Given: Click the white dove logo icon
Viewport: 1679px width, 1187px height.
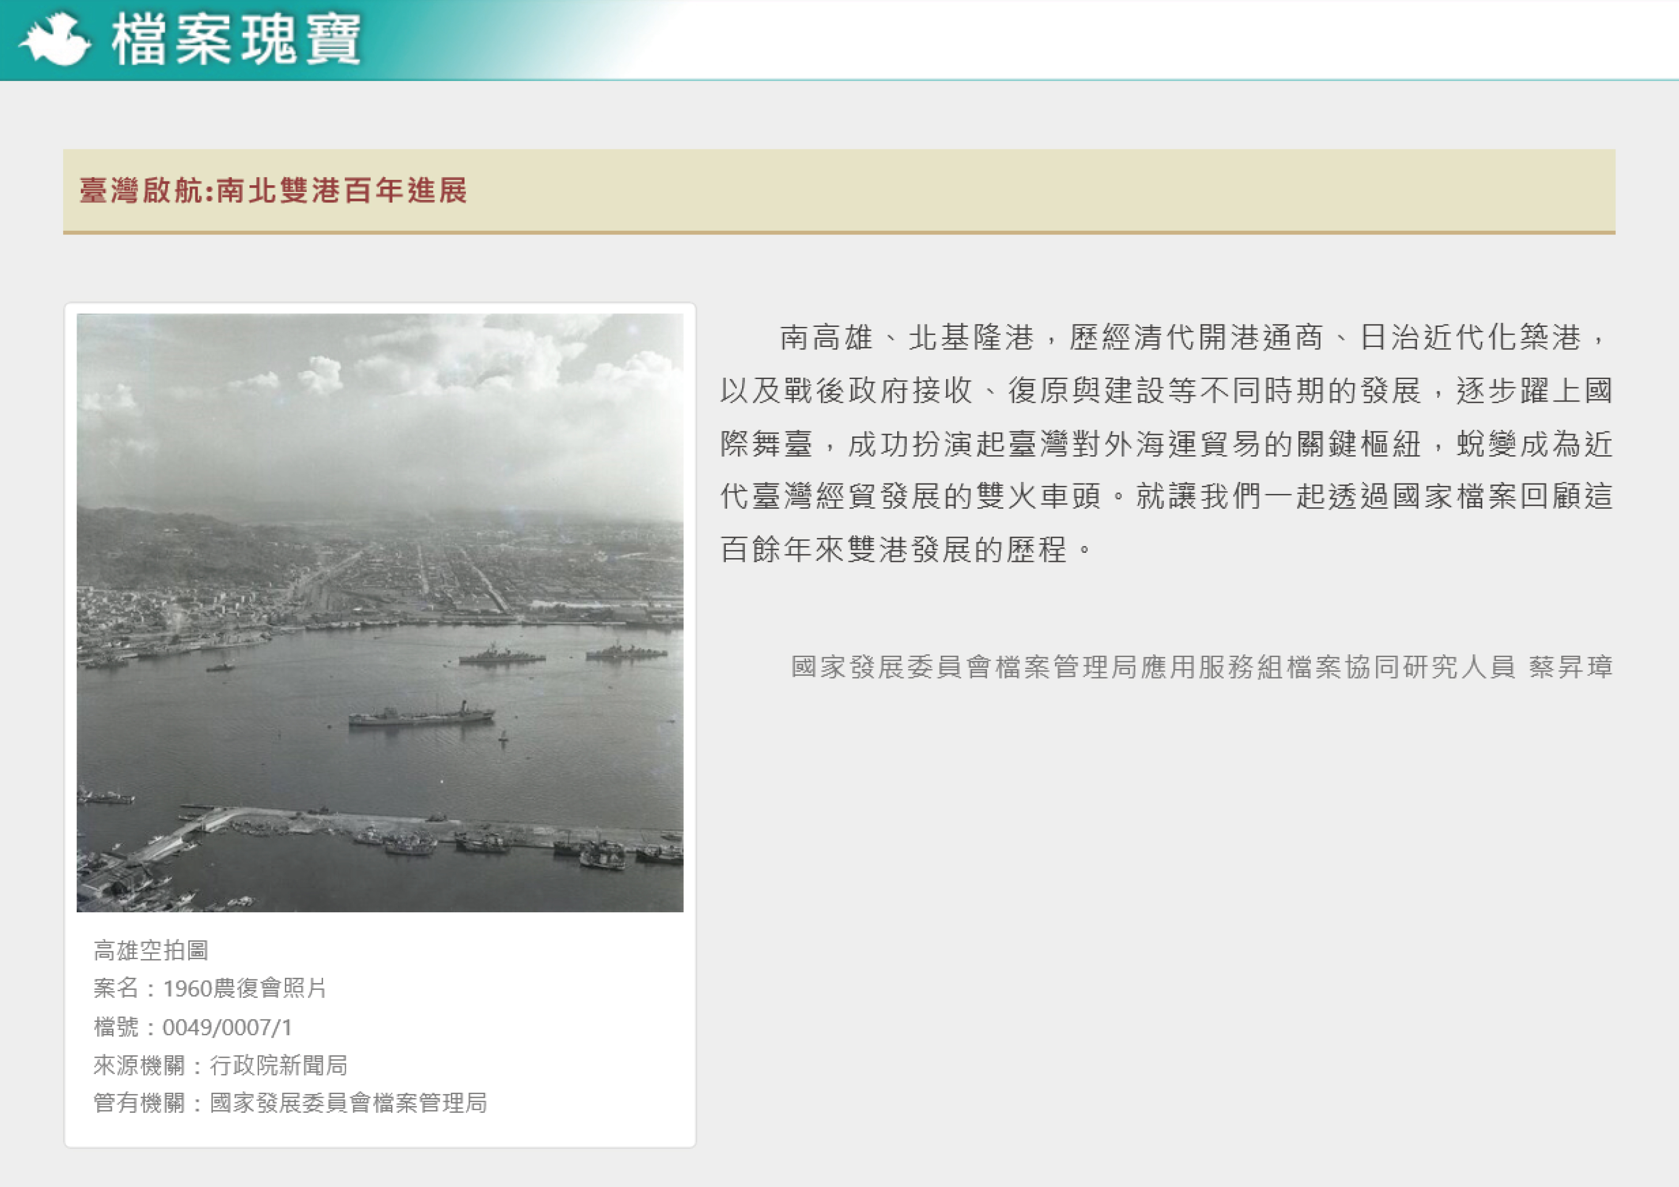Looking at the screenshot, I should point(55,39).
